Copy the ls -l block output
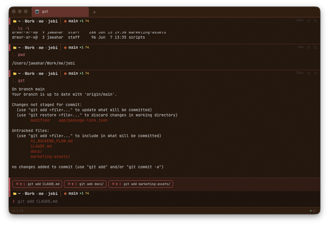 pyautogui.click(x=316, y=21)
